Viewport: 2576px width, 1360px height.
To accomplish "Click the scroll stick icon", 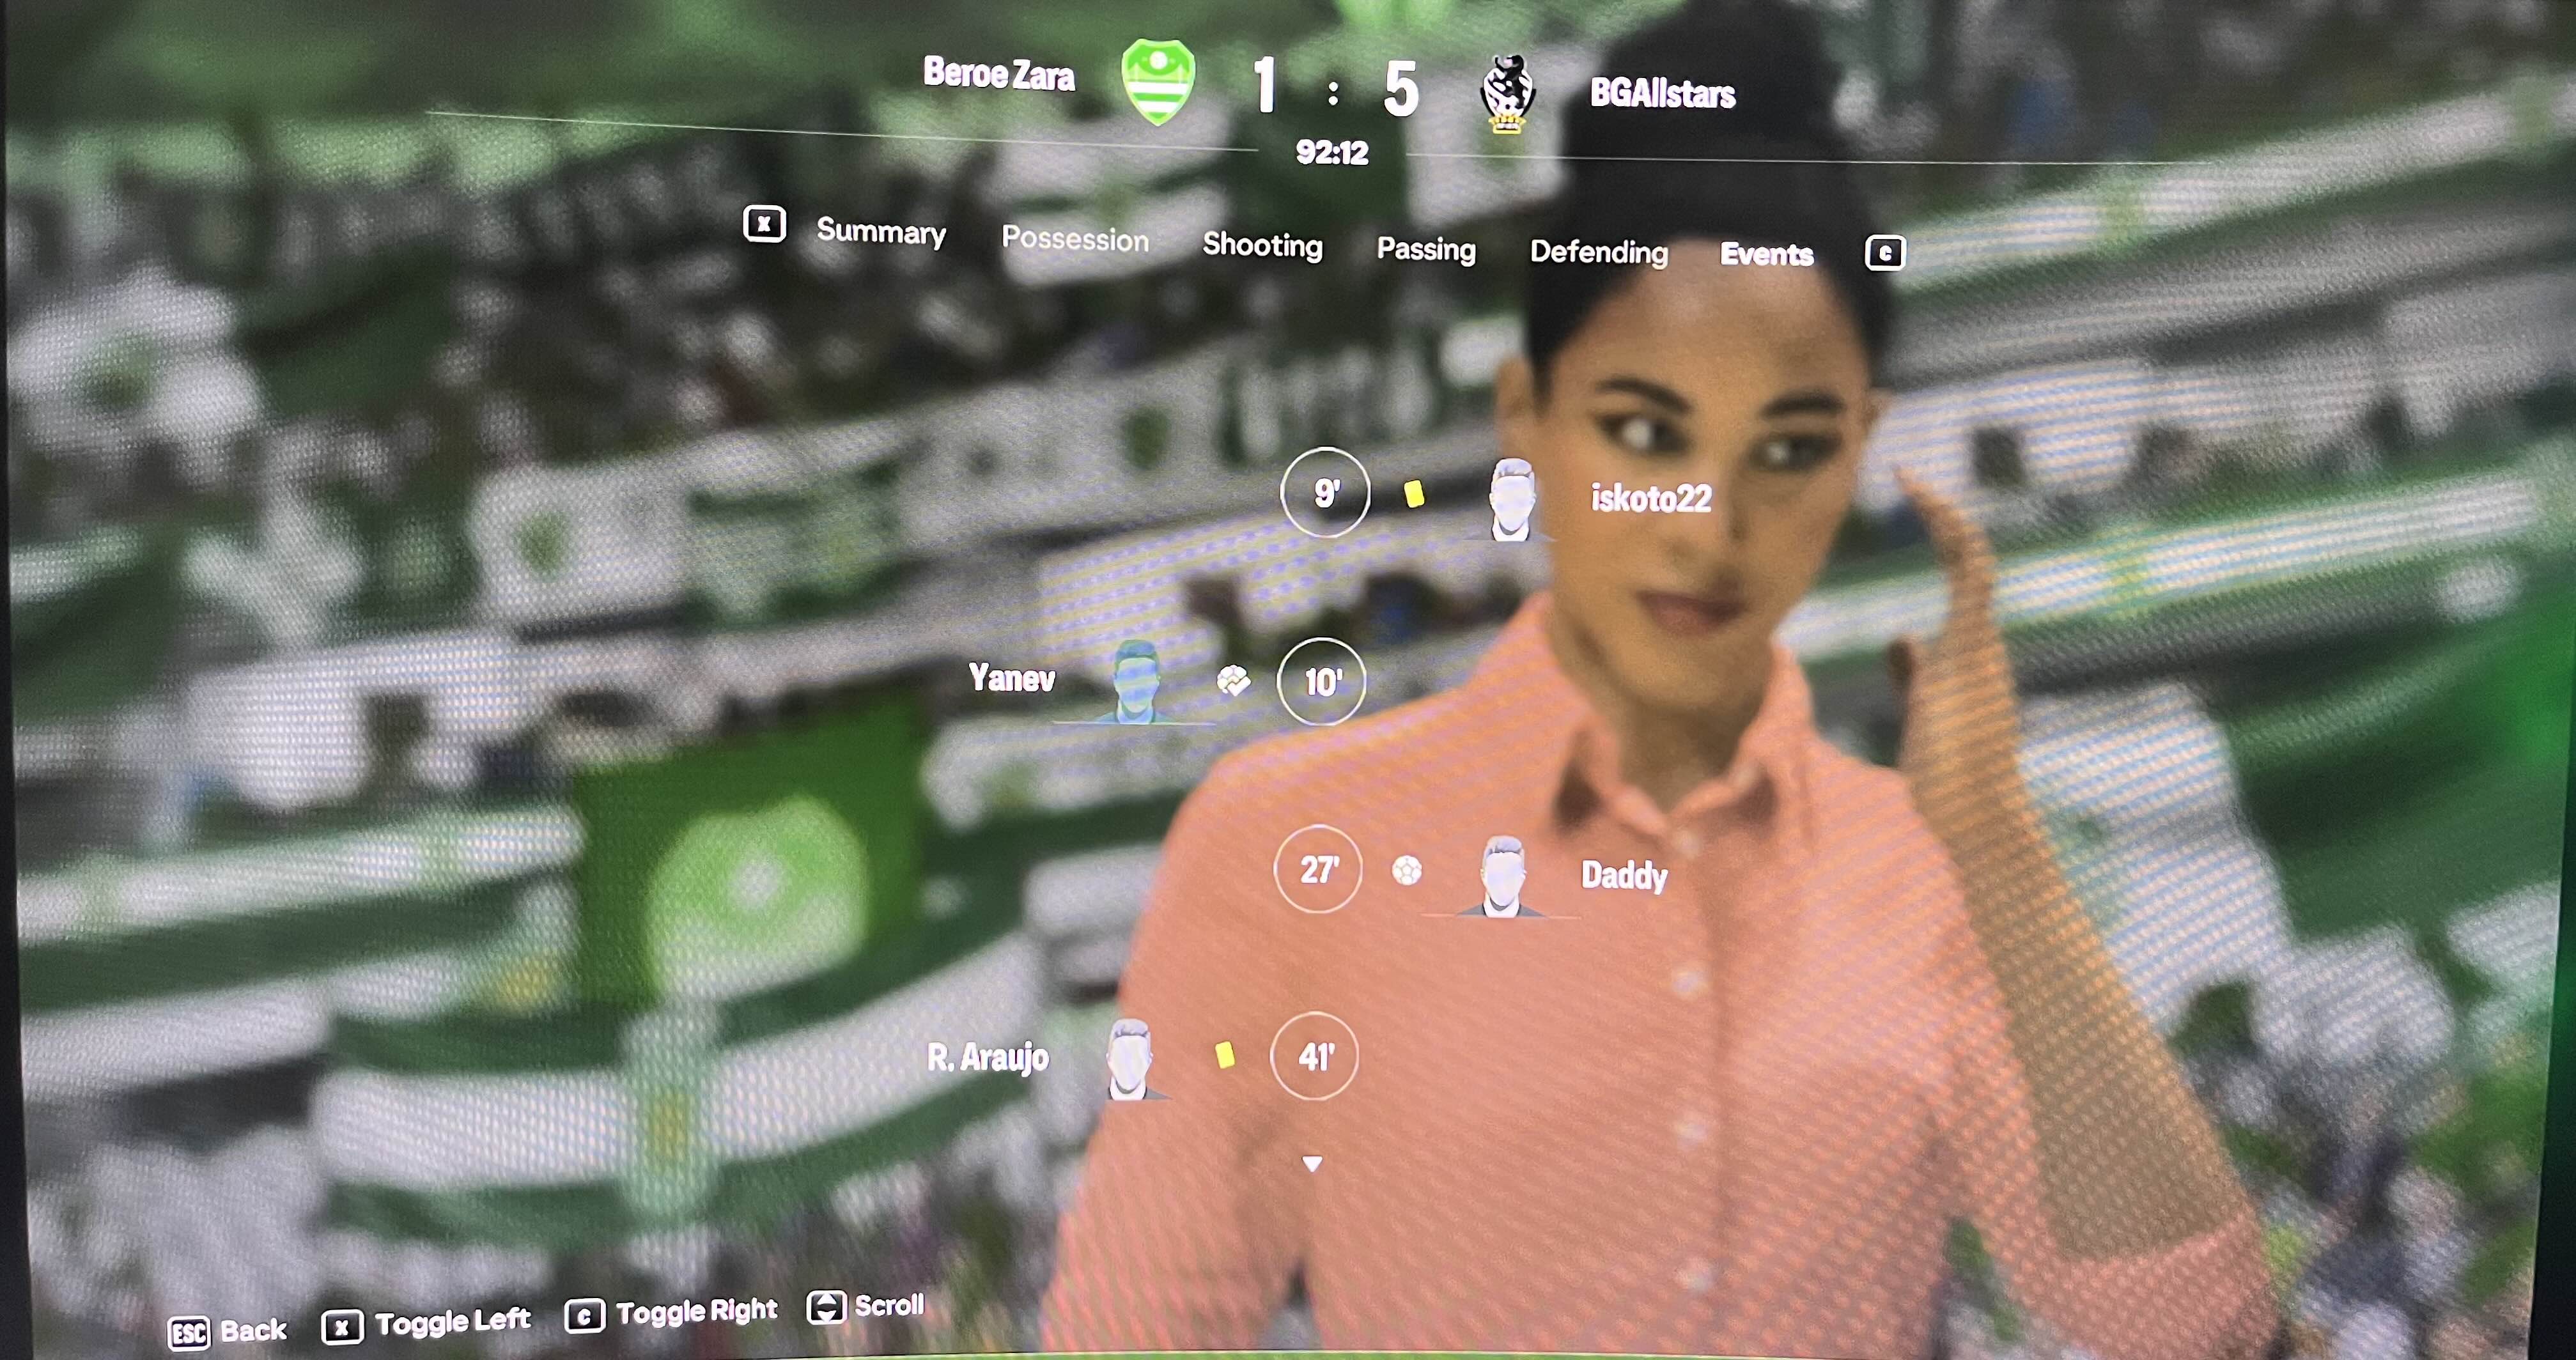I will click(x=826, y=1307).
